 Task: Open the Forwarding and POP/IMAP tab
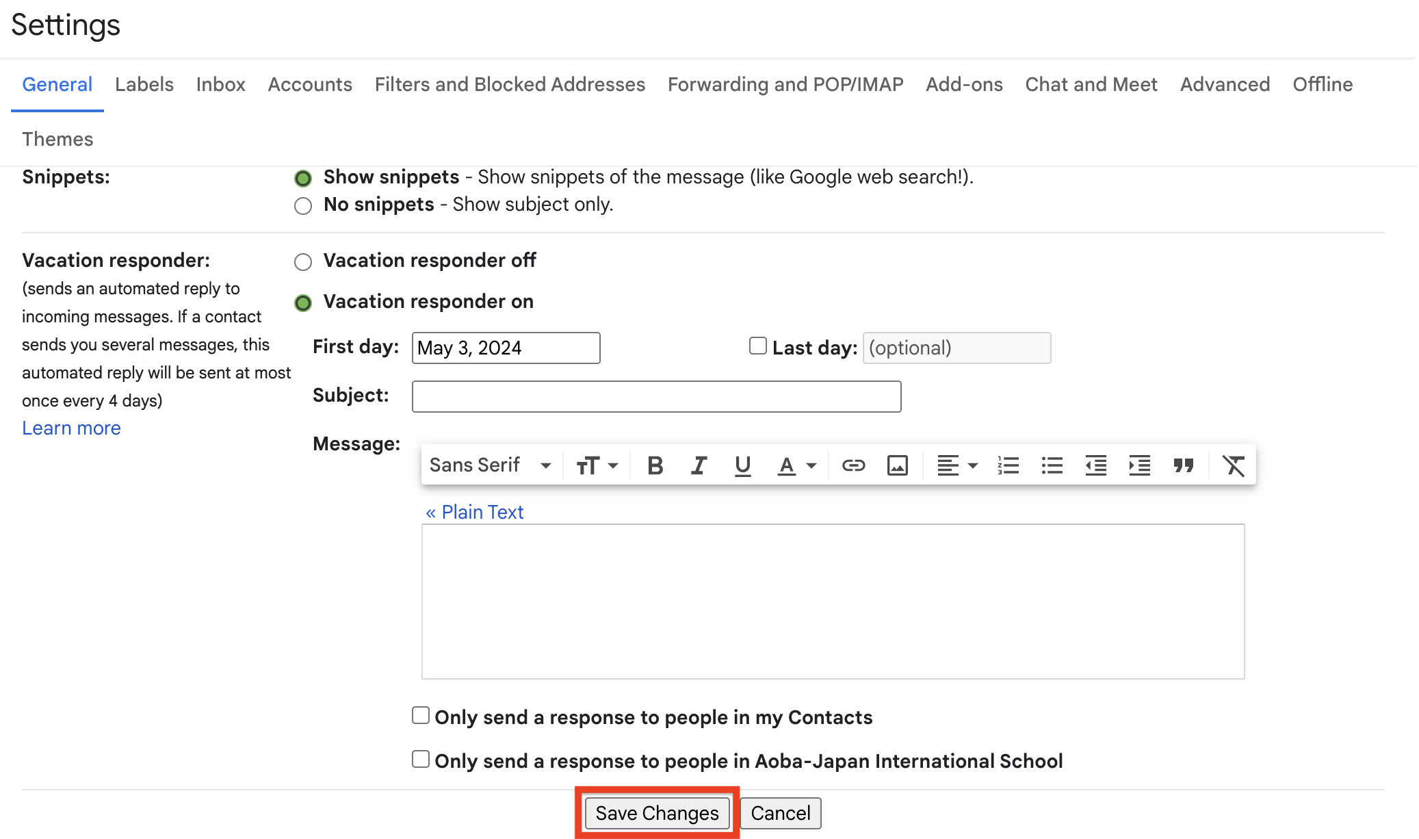pyautogui.click(x=785, y=84)
